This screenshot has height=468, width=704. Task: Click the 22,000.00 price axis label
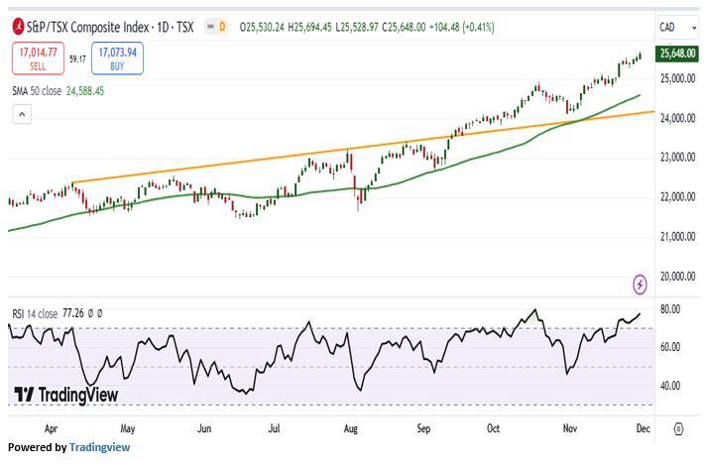[678, 197]
